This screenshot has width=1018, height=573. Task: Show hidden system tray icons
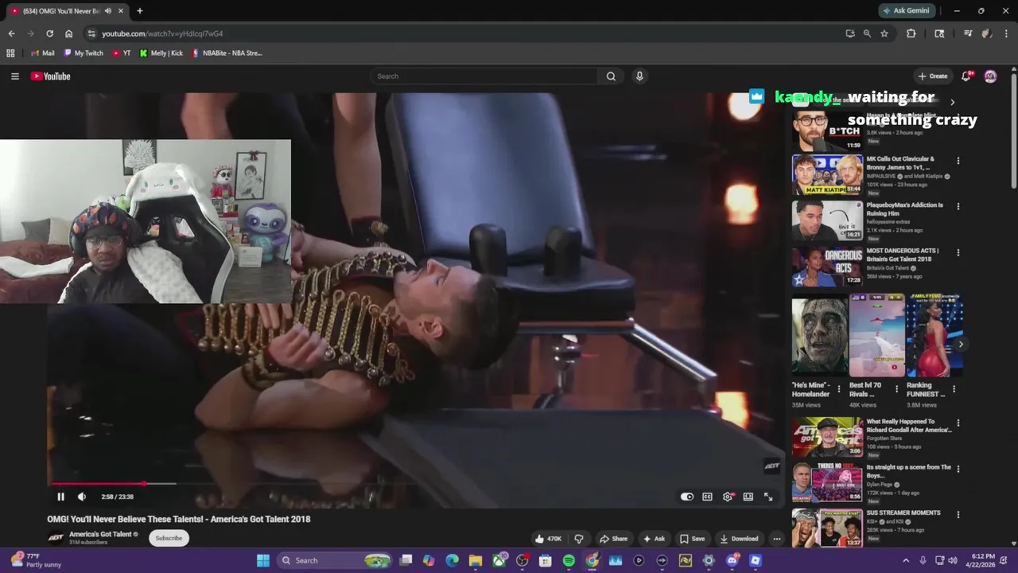906,560
